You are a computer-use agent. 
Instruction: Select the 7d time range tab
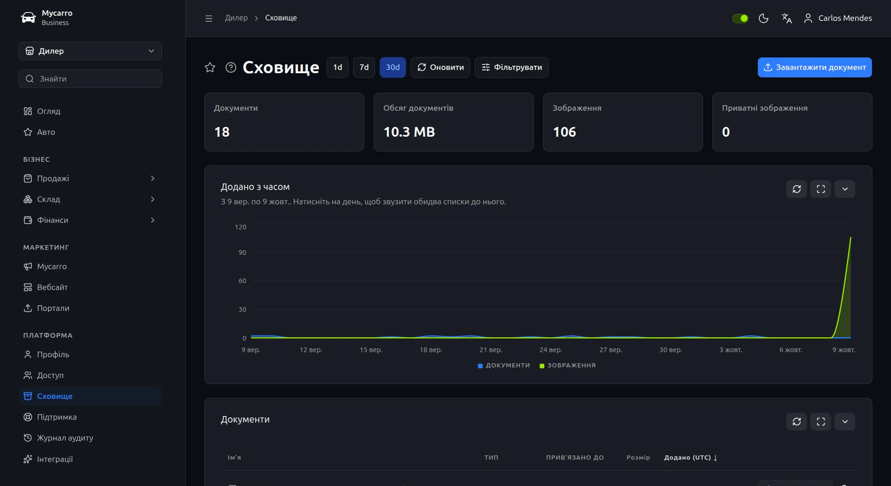(x=364, y=67)
